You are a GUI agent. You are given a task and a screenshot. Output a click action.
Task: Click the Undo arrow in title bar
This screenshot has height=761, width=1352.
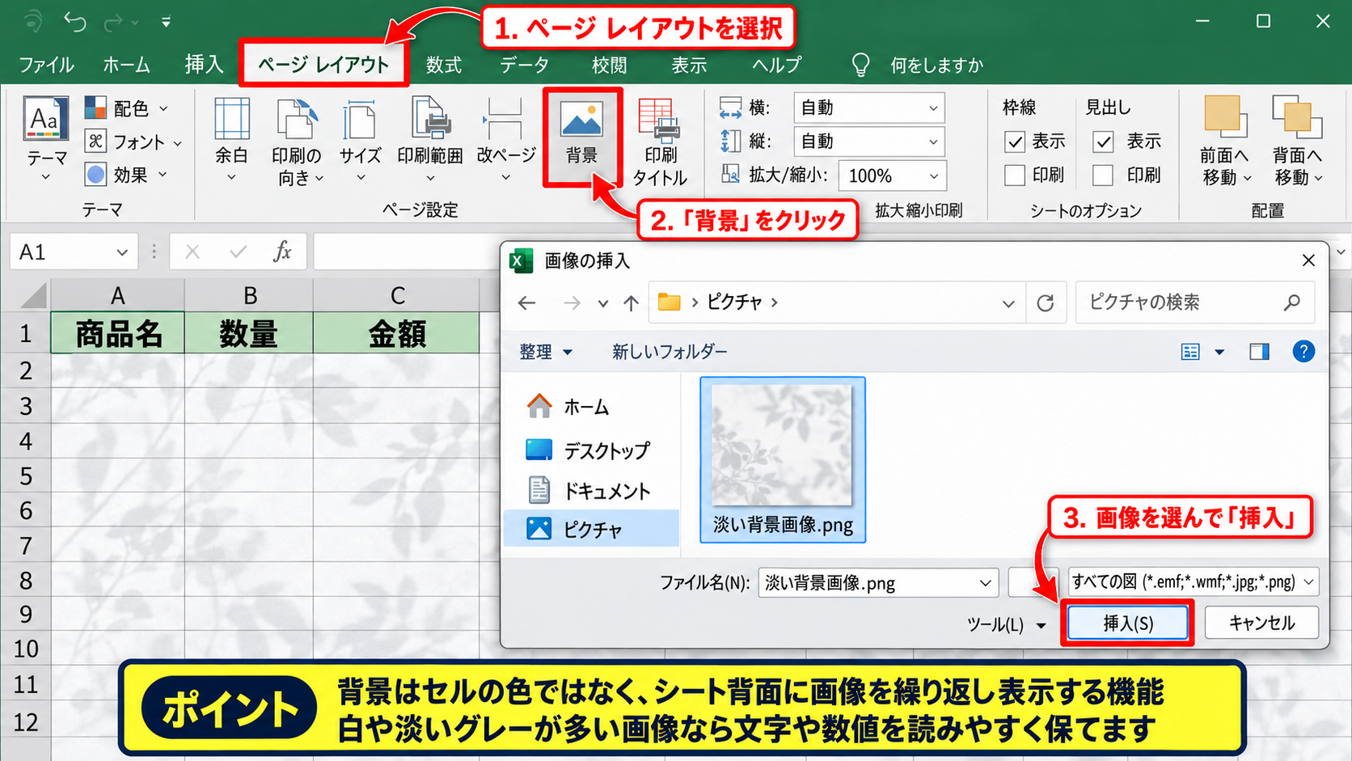[75, 22]
